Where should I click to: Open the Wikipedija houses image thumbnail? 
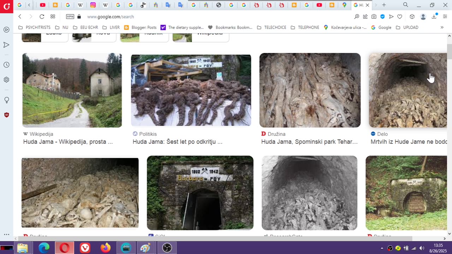point(72,90)
